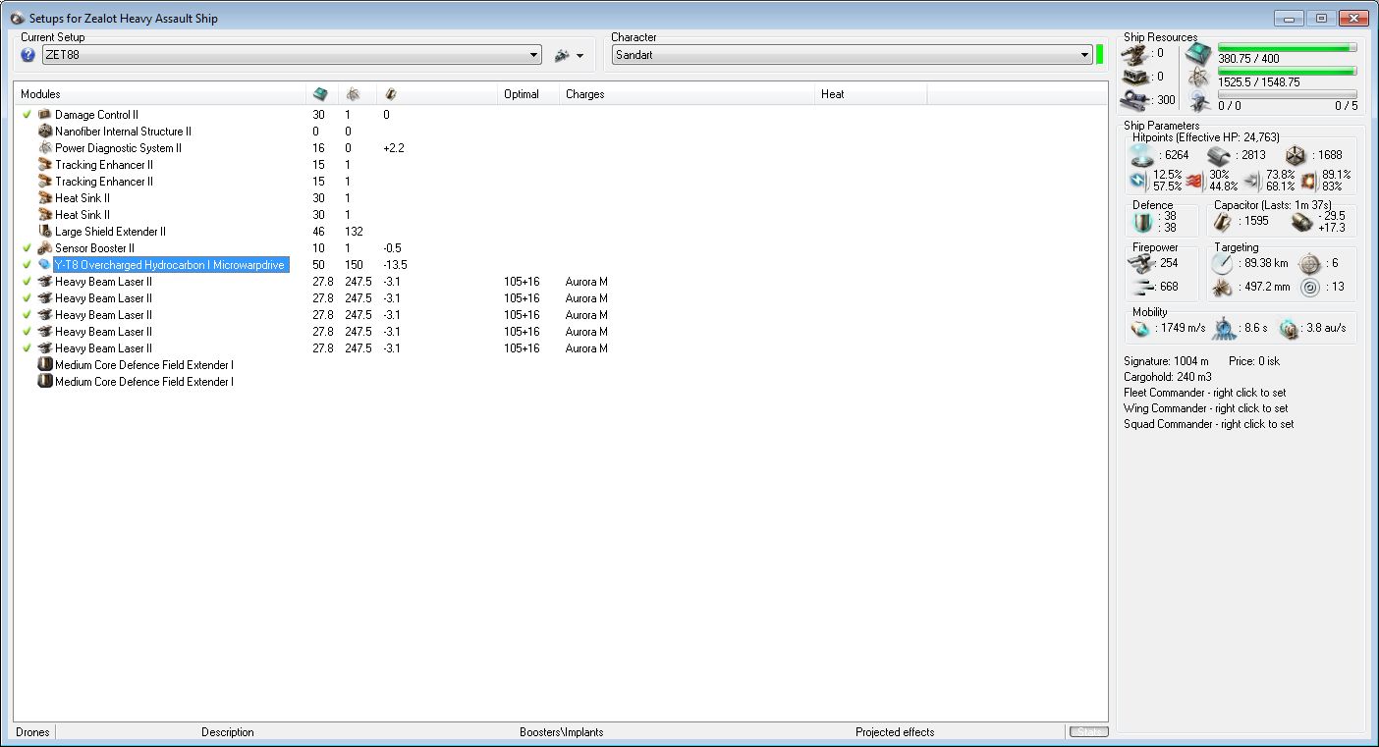1379x747 pixels.
Task: Click the explosive resistance icon
Action: point(1308,181)
